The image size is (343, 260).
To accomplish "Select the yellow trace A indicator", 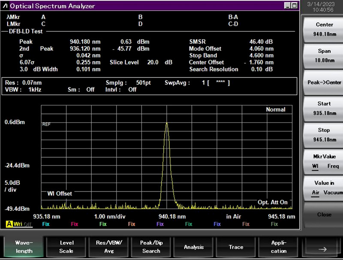I will tap(9, 224).
